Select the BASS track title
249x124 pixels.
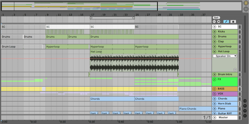[221, 89]
